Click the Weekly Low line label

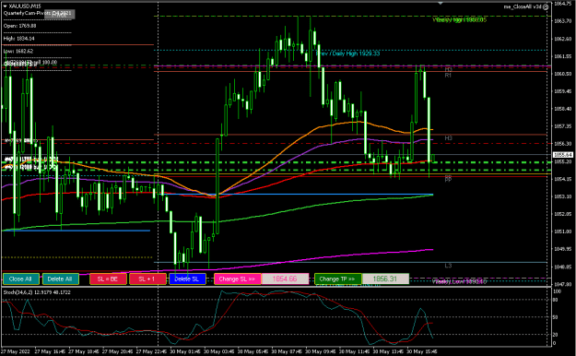coord(459,281)
